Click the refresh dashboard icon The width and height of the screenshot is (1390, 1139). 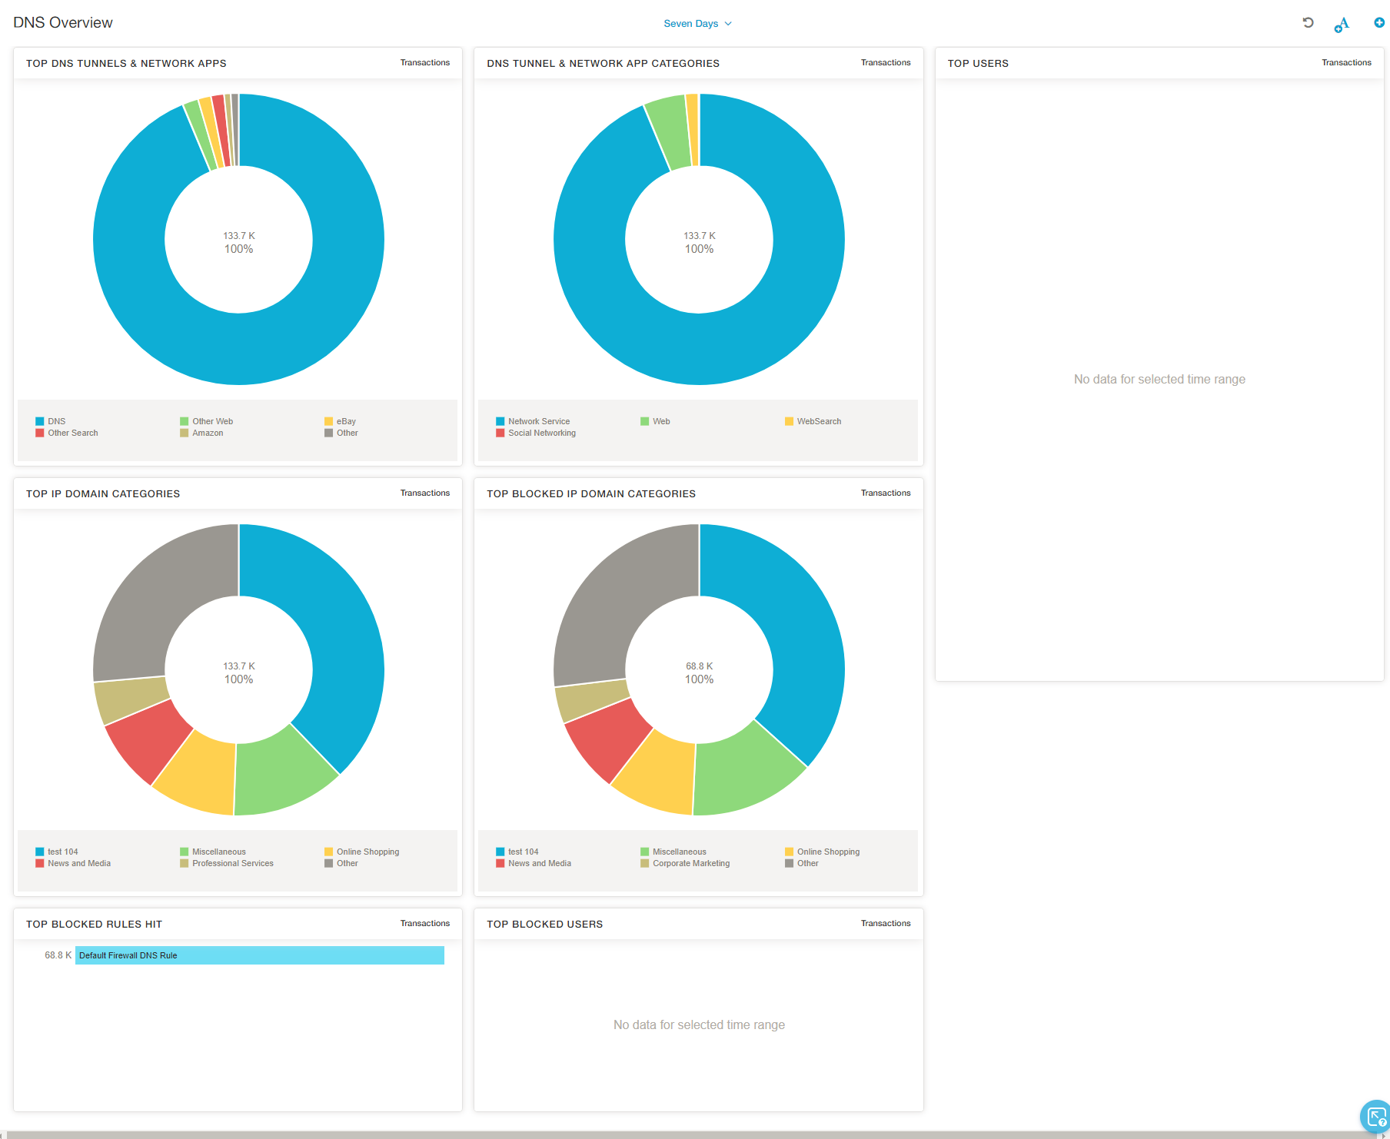coord(1308,23)
